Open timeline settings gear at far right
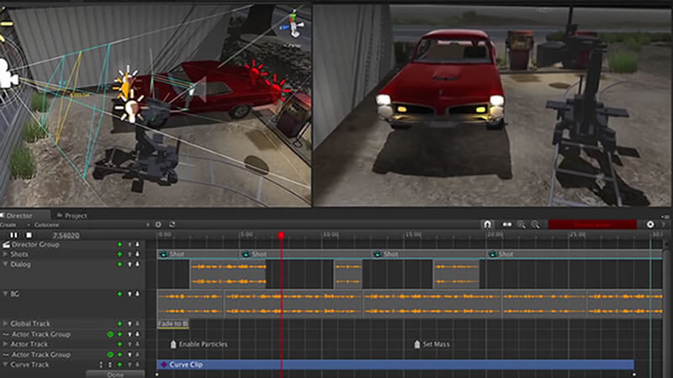The image size is (673, 378). [x=650, y=224]
